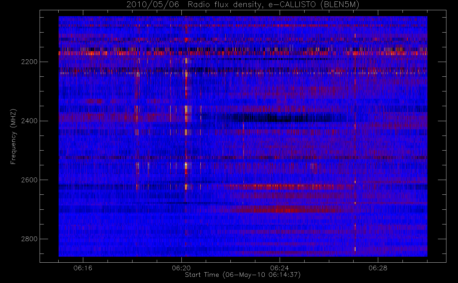Click the 06:16 time tick label
The height and width of the screenshot is (283, 458).
click(x=83, y=268)
